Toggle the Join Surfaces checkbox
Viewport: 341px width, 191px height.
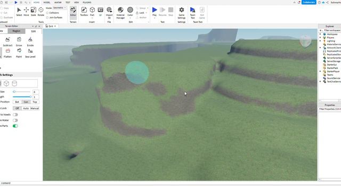click(47, 18)
